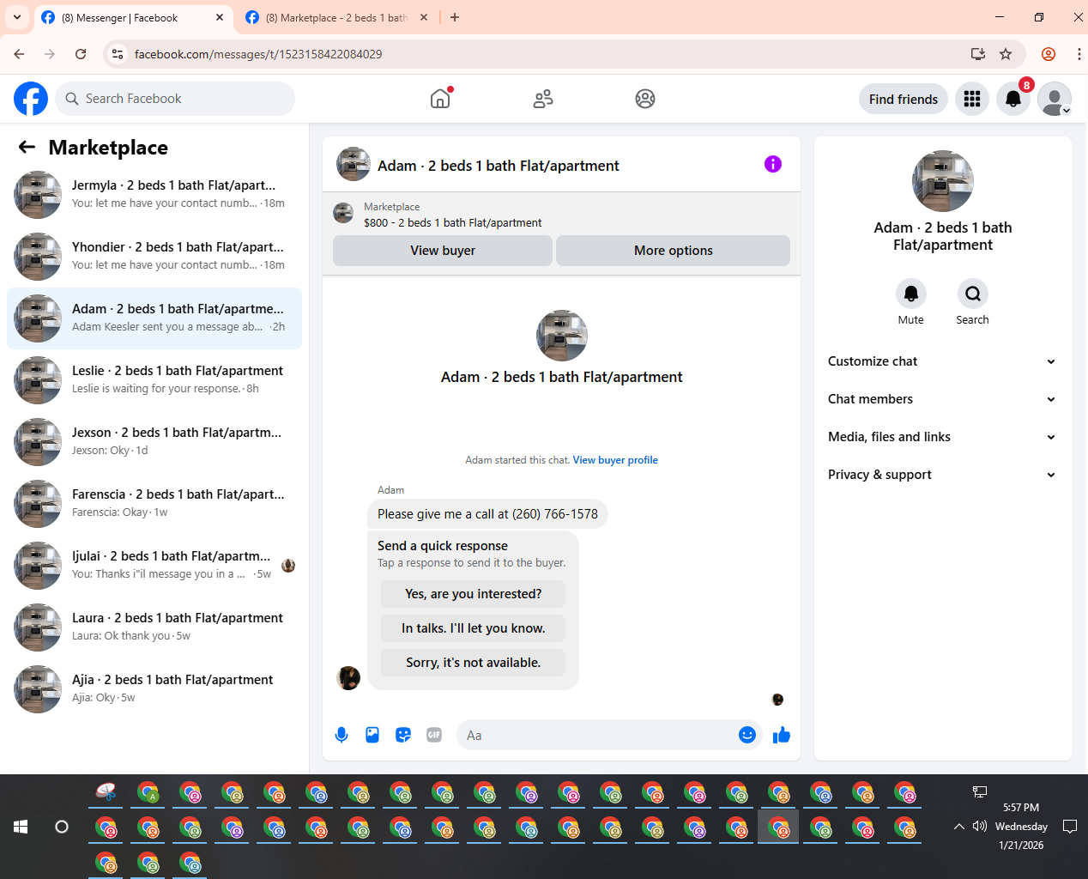Close the Messenger | Facebook tab
The width and height of the screenshot is (1088, 879).
click(x=220, y=17)
